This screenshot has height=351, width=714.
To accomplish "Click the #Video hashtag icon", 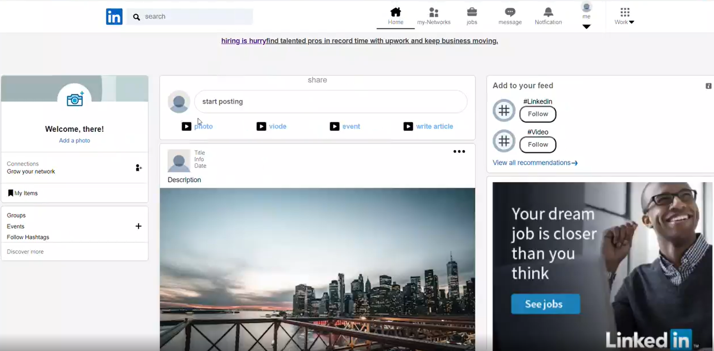I will (x=504, y=141).
